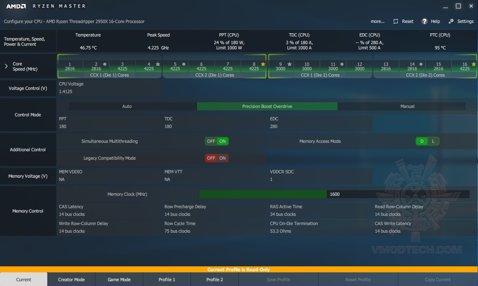Click the dot marker on core 11
The height and width of the screenshot is (286, 478).
click(342, 64)
